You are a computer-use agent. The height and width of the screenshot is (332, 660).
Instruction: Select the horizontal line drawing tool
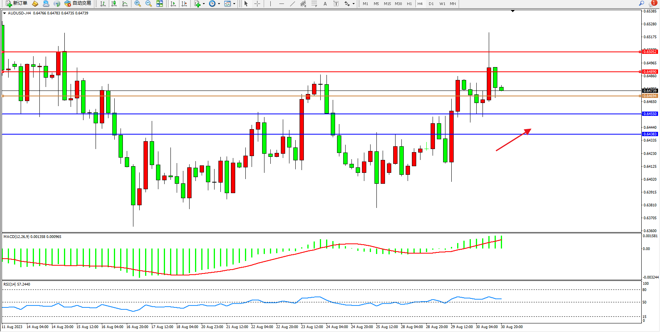coord(281,4)
